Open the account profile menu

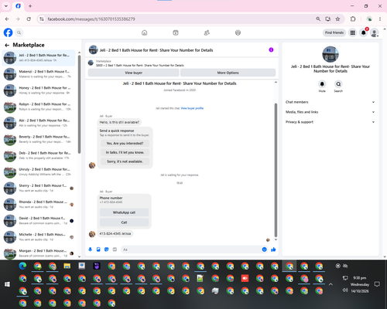(x=375, y=32)
